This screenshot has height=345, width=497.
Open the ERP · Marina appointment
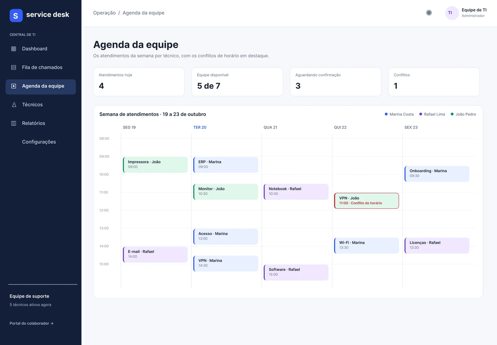(x=226, y=165)
